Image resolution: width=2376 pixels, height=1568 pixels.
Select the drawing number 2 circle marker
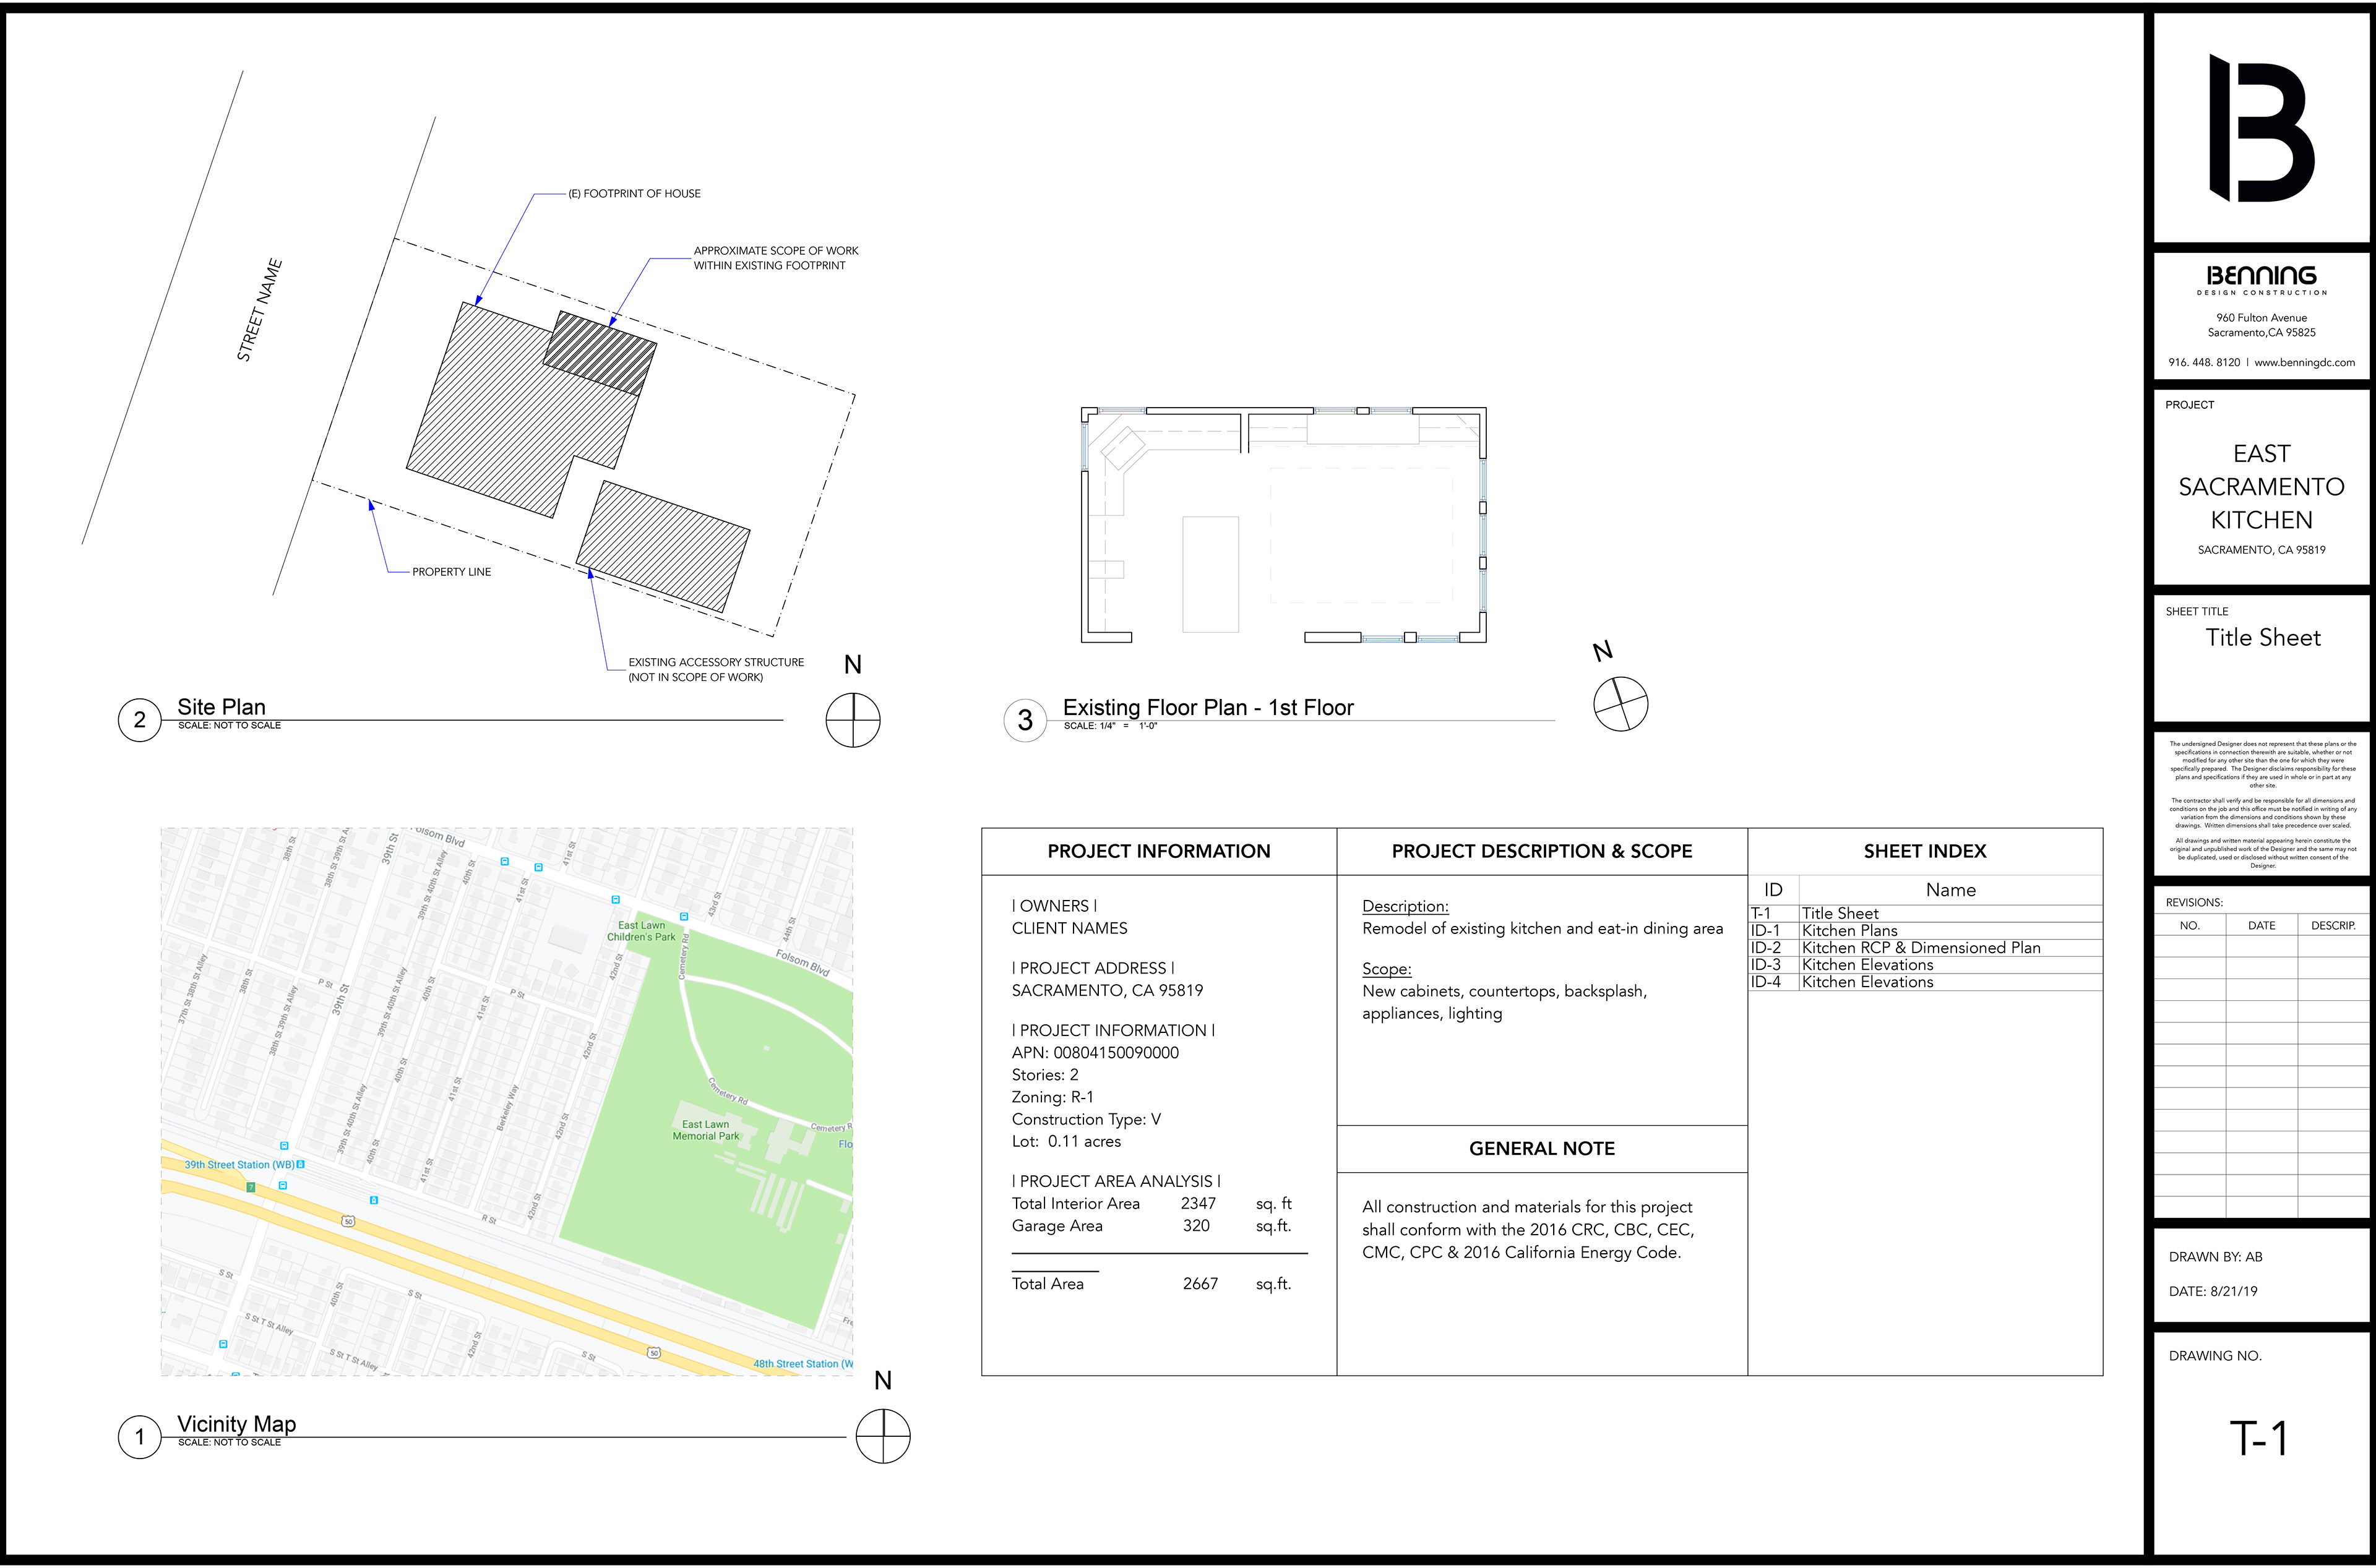139,720
